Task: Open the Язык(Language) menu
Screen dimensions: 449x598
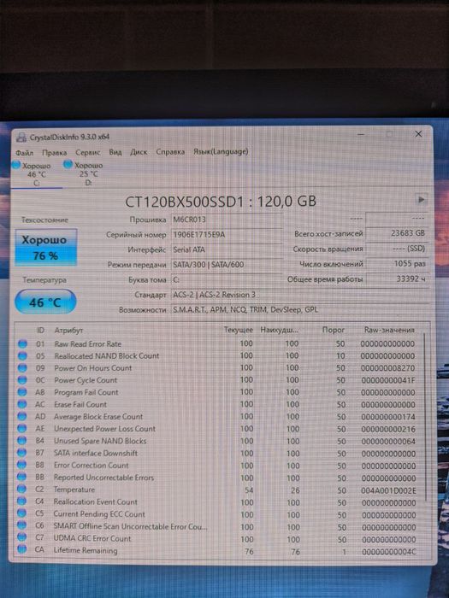Action: pyautogui.click(x=221, y=151)
